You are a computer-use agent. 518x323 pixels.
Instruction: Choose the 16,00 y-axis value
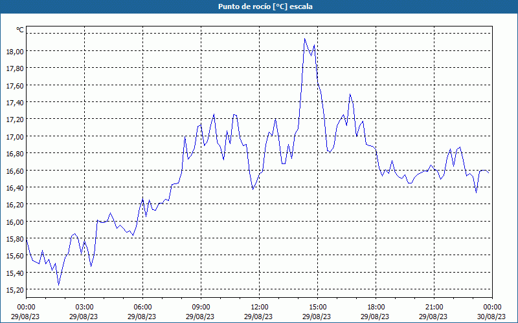pos(15,222)
